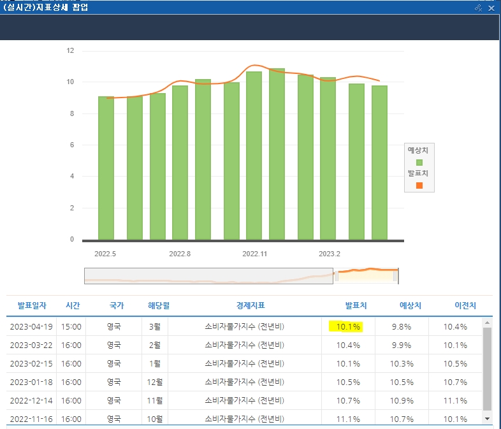Click the 9.9% 예상치 value
Image resolution: width=501 pixels, height=429 pixels.
click(402, 345)
